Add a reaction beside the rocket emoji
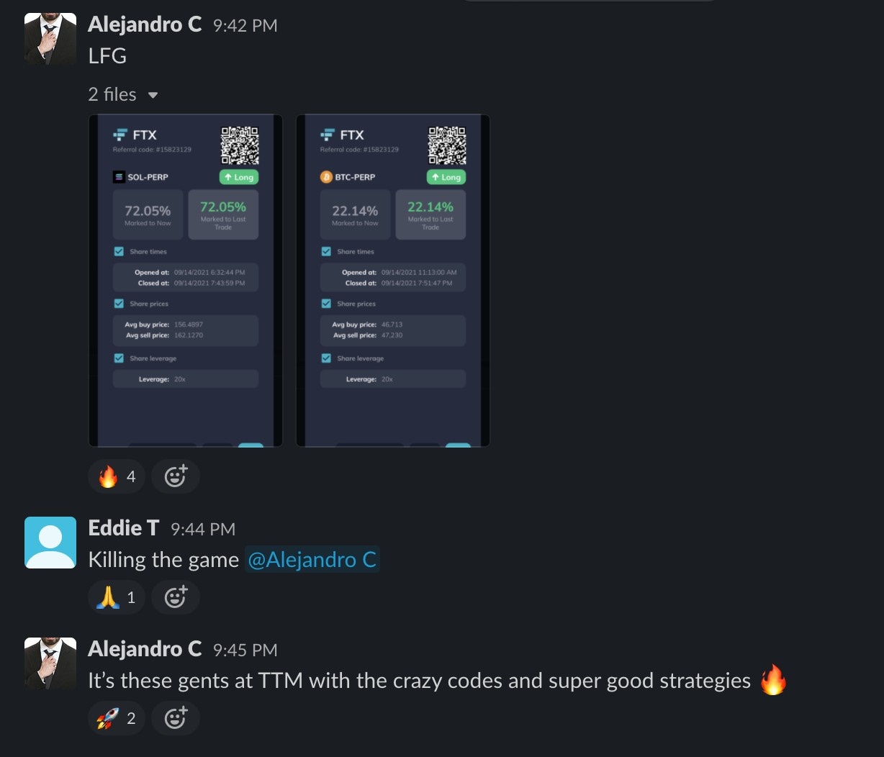 point(176,718)
